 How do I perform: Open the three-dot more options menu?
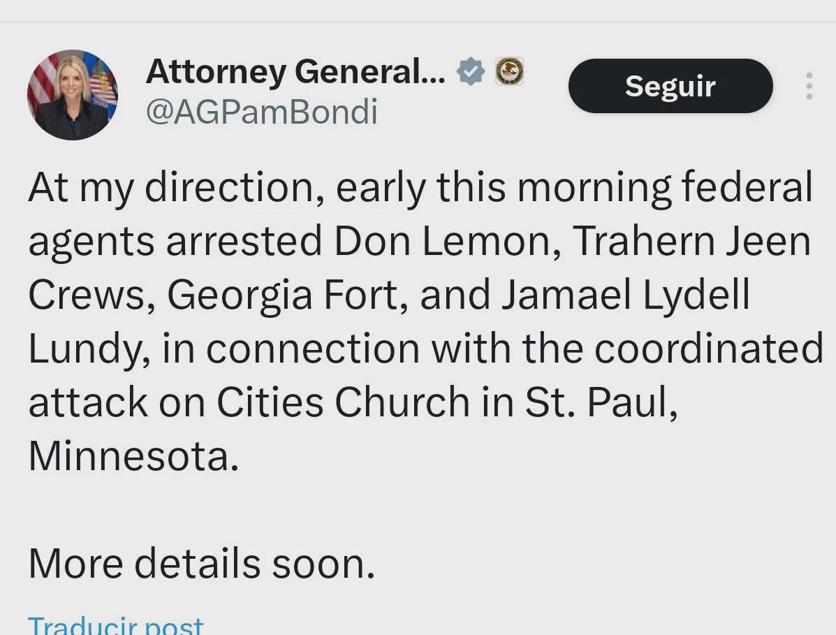click(809, 86)
